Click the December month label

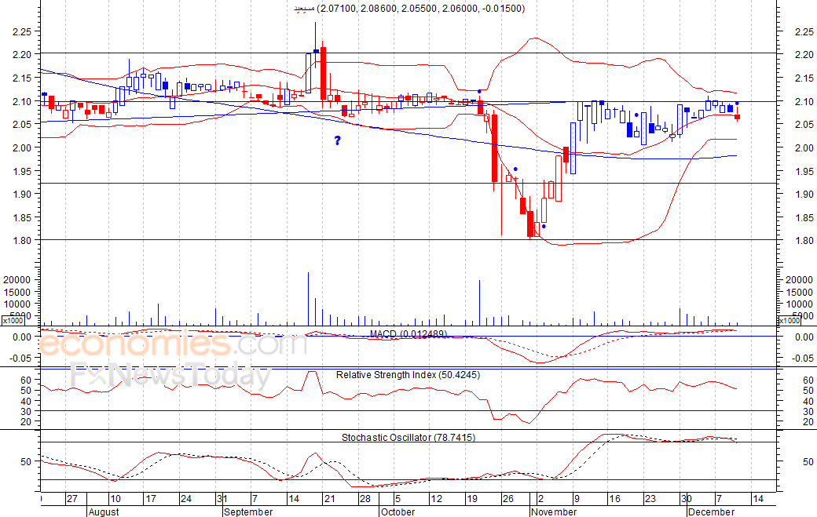tap(711, 512)
